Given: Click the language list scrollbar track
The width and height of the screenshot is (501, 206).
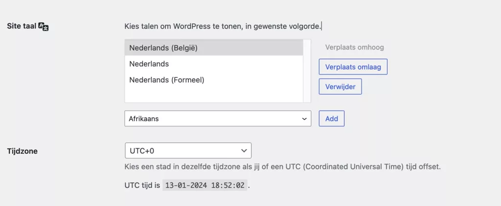Looking at the screenshot, I should (x=307, y=71).
